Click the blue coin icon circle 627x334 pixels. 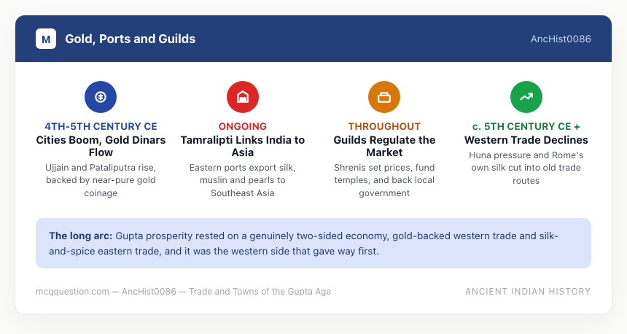[101, 97]
